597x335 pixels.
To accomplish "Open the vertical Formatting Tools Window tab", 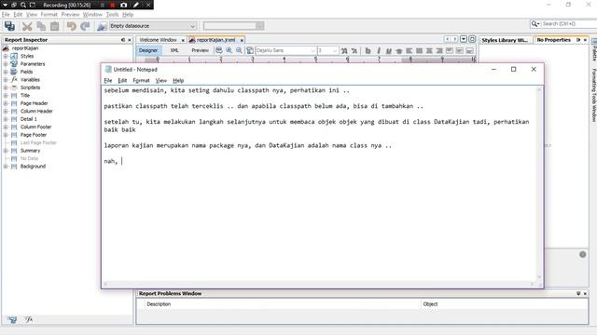I will tap(593, 95).
